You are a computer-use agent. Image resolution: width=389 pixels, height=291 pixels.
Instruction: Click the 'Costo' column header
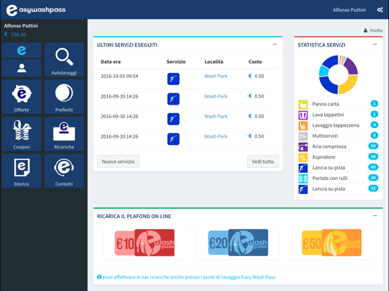(255, 62)
